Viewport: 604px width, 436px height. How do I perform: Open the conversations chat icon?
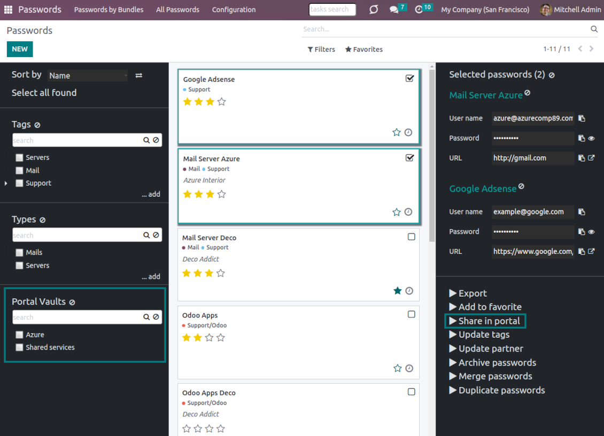click(394, 10)
